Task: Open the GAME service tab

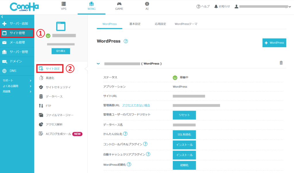Action: (119, 6)
